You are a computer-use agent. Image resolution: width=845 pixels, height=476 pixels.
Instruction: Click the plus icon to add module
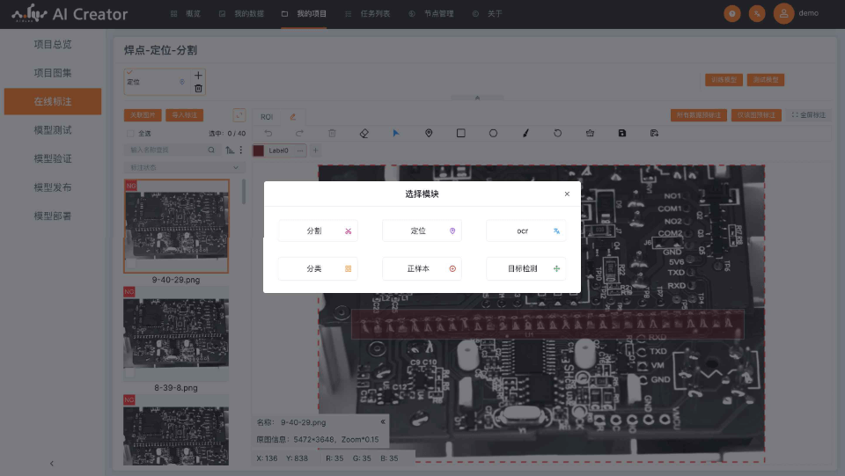[198, 76]
